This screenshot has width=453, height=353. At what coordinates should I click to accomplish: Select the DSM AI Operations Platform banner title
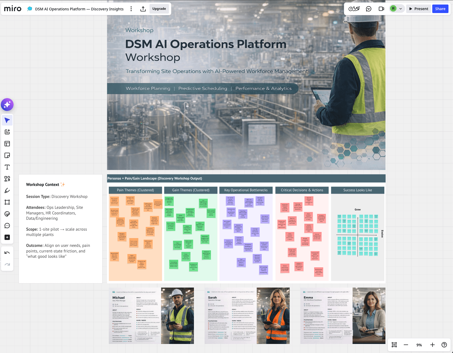206,44
